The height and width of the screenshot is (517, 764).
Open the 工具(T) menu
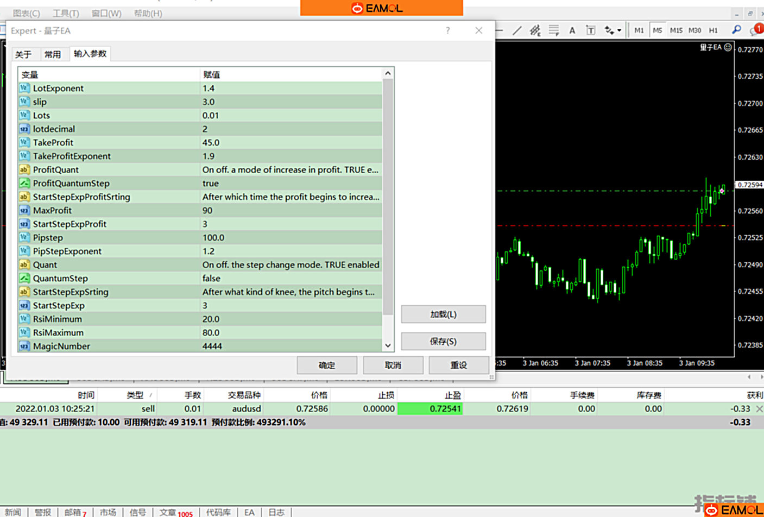66,13
